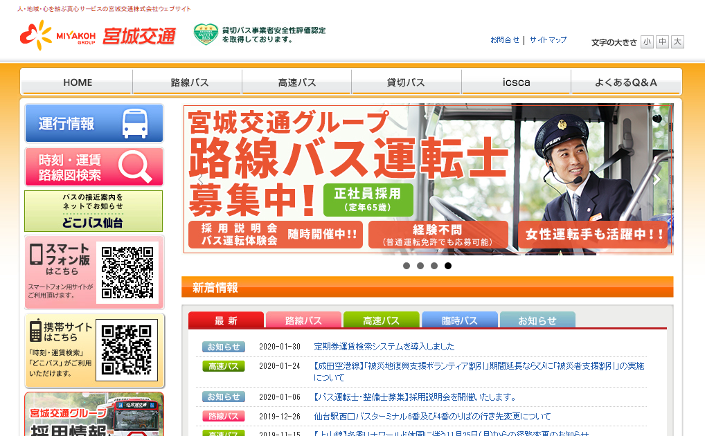Open 成田空港線 被災地復興支援 article
The image size is (705, 436).
point(479,372)
